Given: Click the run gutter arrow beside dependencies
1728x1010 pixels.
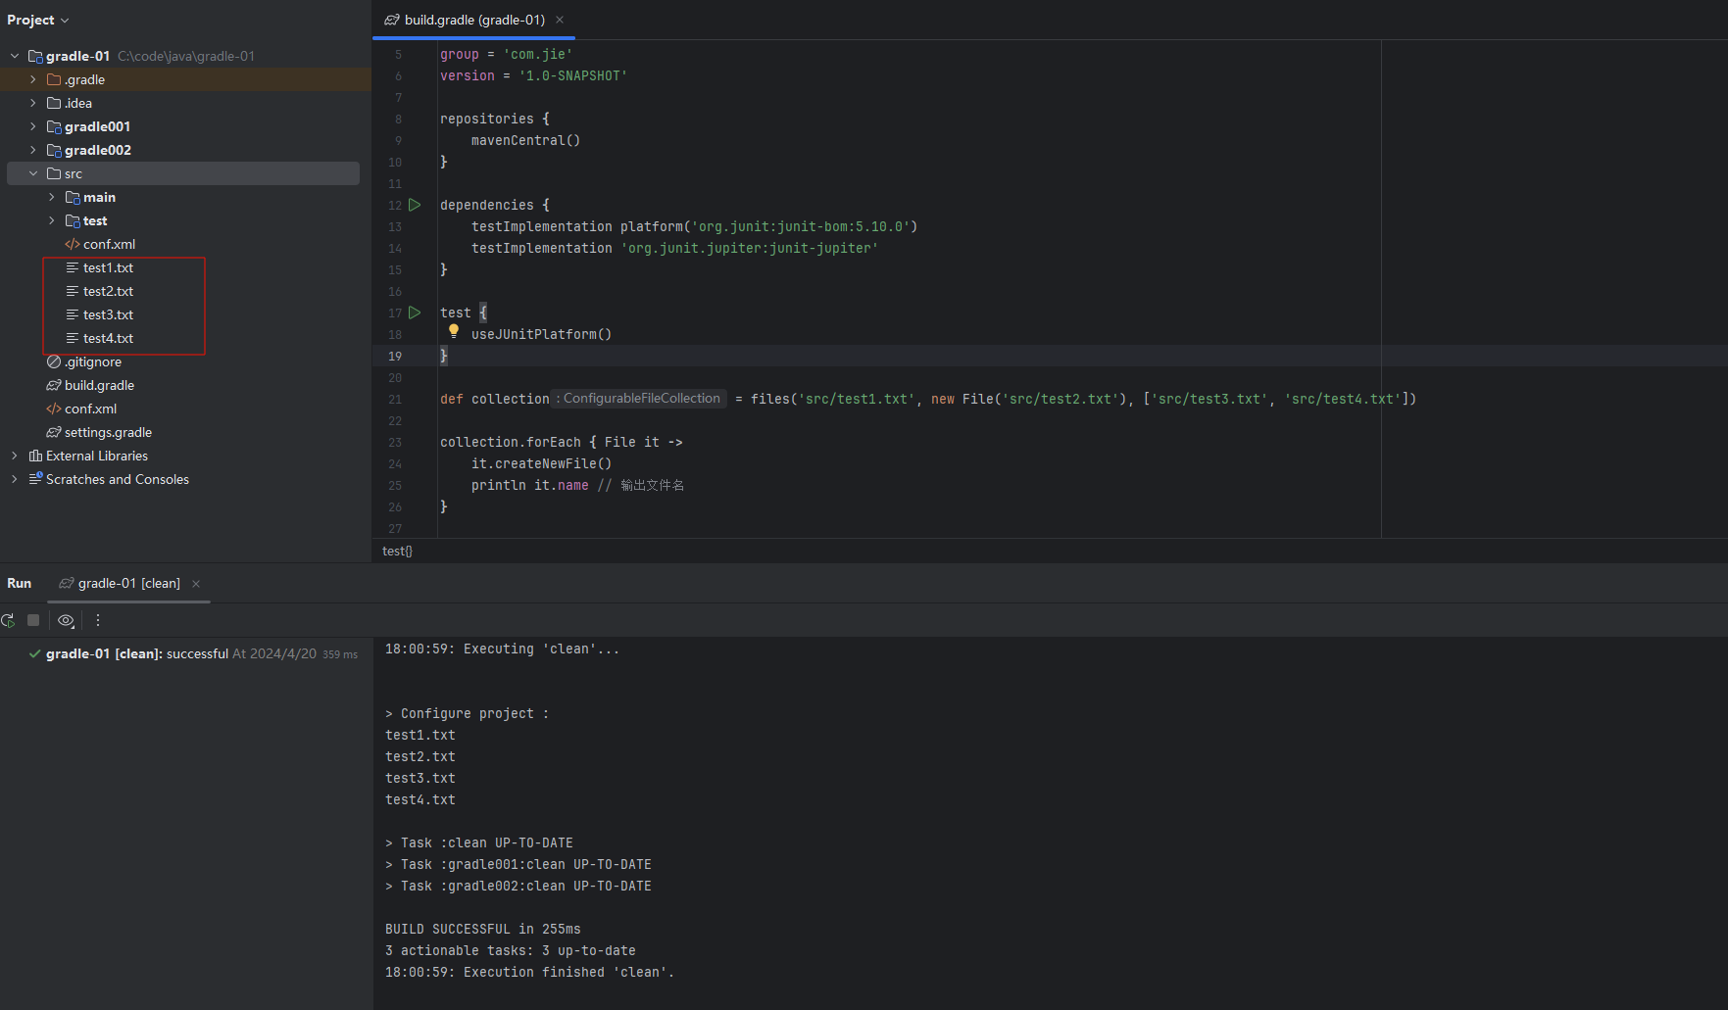Looking at the screenshot, I should [x=415, y=205].
